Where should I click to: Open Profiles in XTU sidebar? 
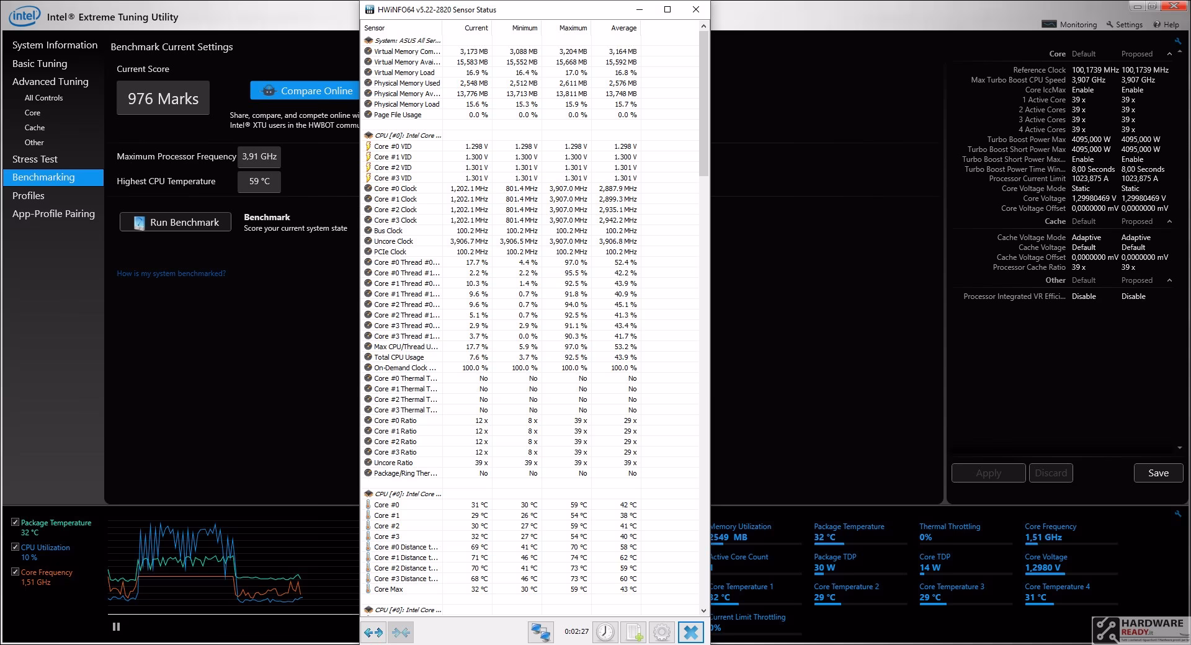click(x=29, y=196)
